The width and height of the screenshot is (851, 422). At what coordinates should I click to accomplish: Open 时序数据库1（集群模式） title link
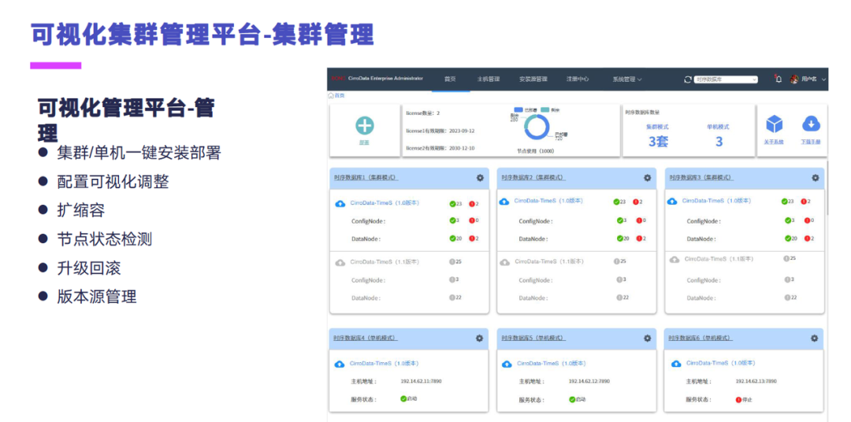point(366,177)
